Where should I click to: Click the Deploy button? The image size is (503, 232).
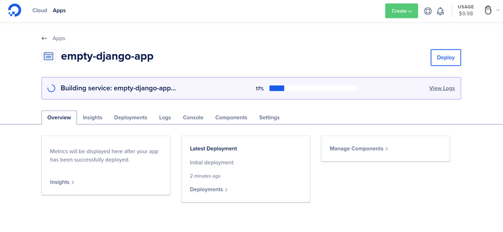click(445, 57)
